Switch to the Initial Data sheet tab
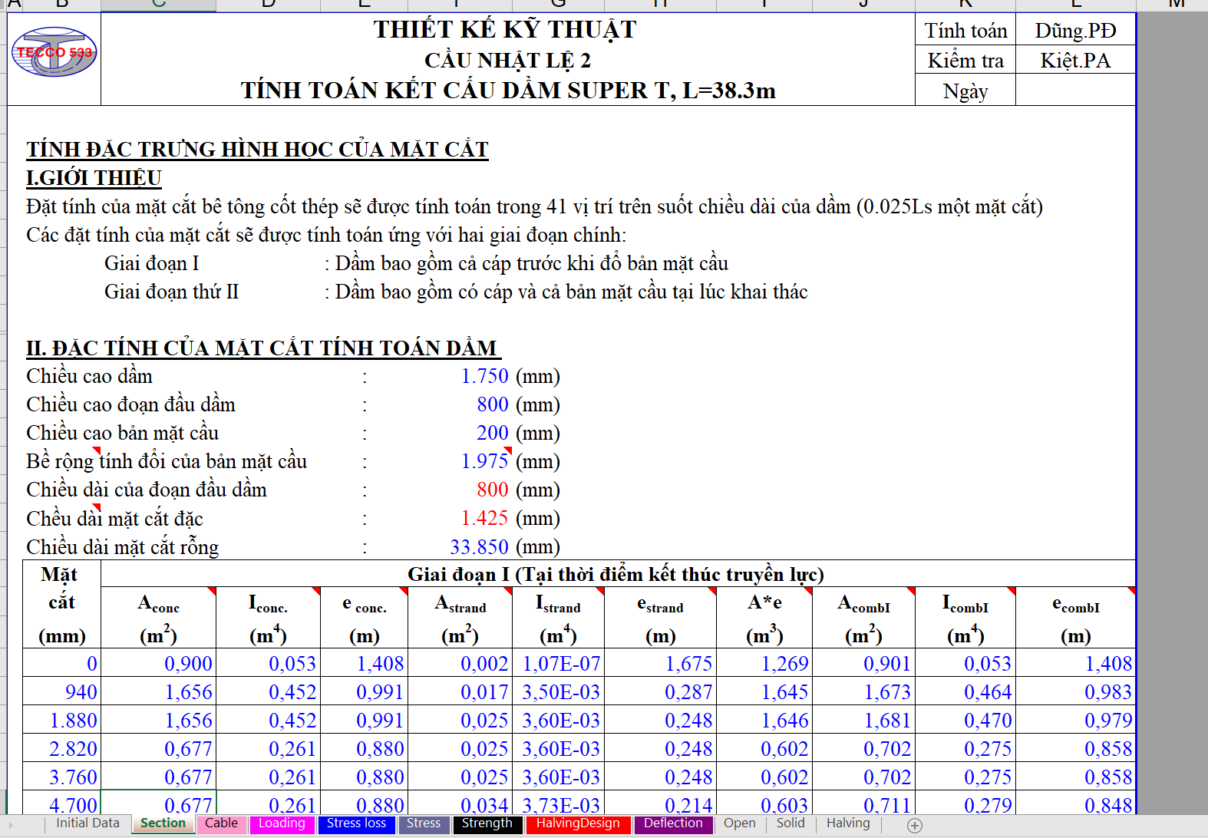This screenshot has height=838, width=1208. 87,823
